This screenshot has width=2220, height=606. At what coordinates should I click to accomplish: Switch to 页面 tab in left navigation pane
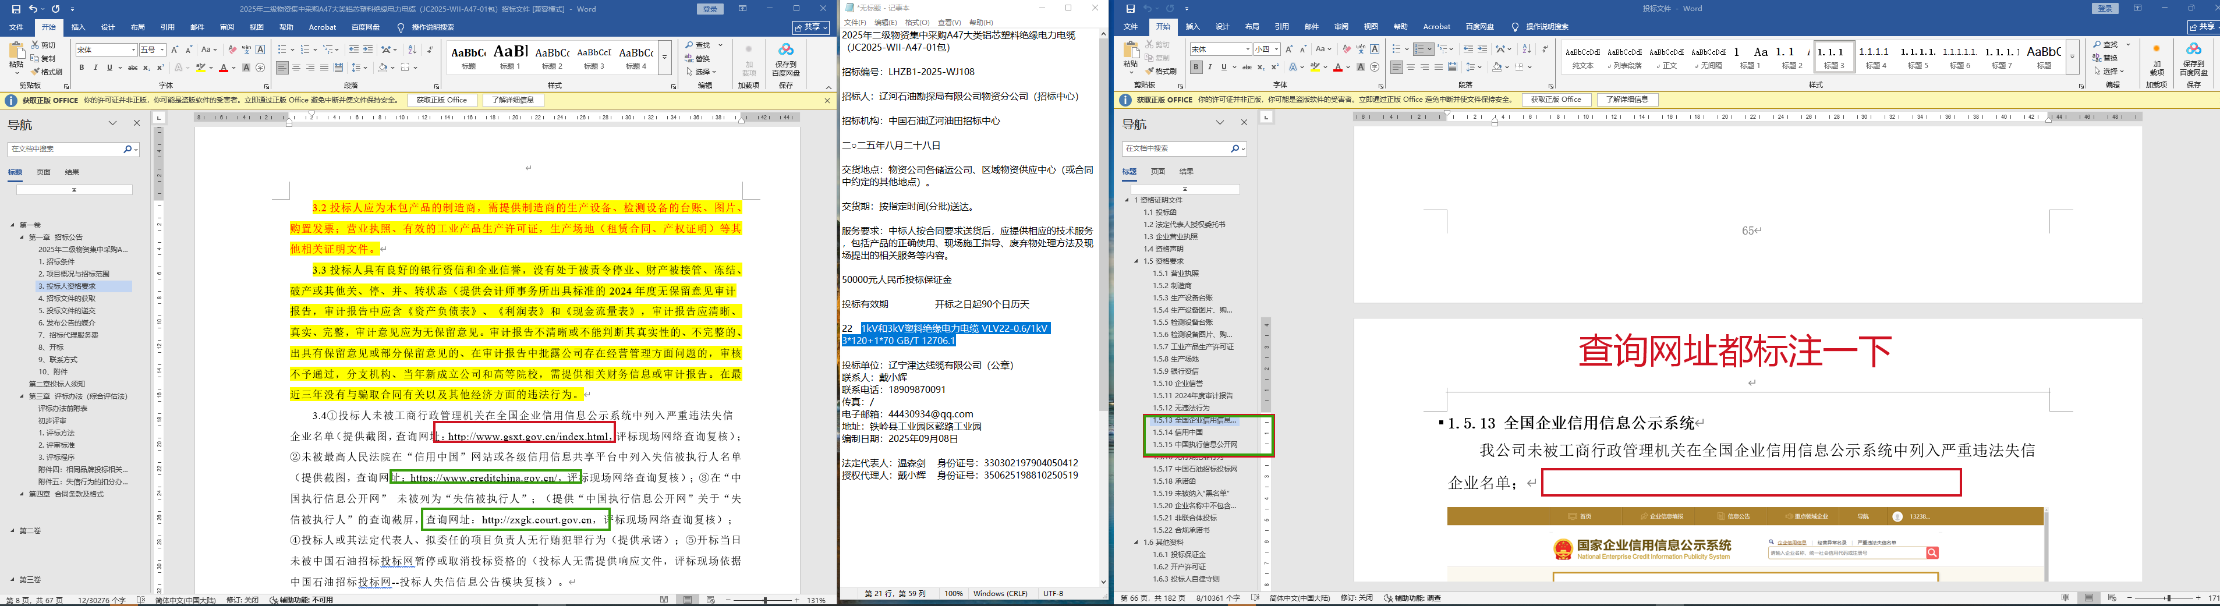[x=44, y=172]
